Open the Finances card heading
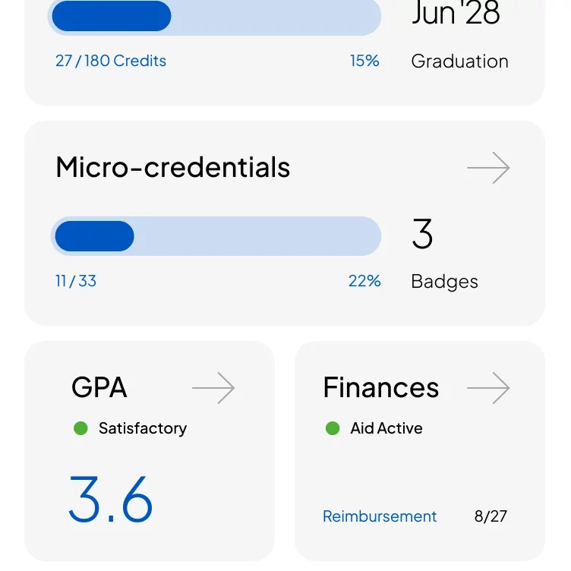Screen dimensions: 571x571 (x=381, y=387)
